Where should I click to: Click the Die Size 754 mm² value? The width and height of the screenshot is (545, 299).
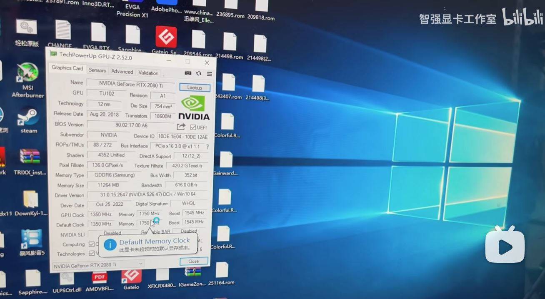[x=163, y=106]
